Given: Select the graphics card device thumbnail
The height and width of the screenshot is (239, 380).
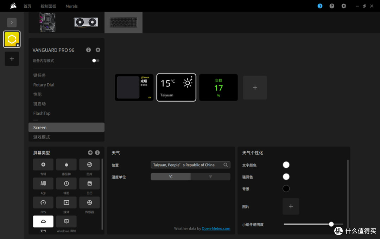Looking at the screenshot, I should 86,22.
